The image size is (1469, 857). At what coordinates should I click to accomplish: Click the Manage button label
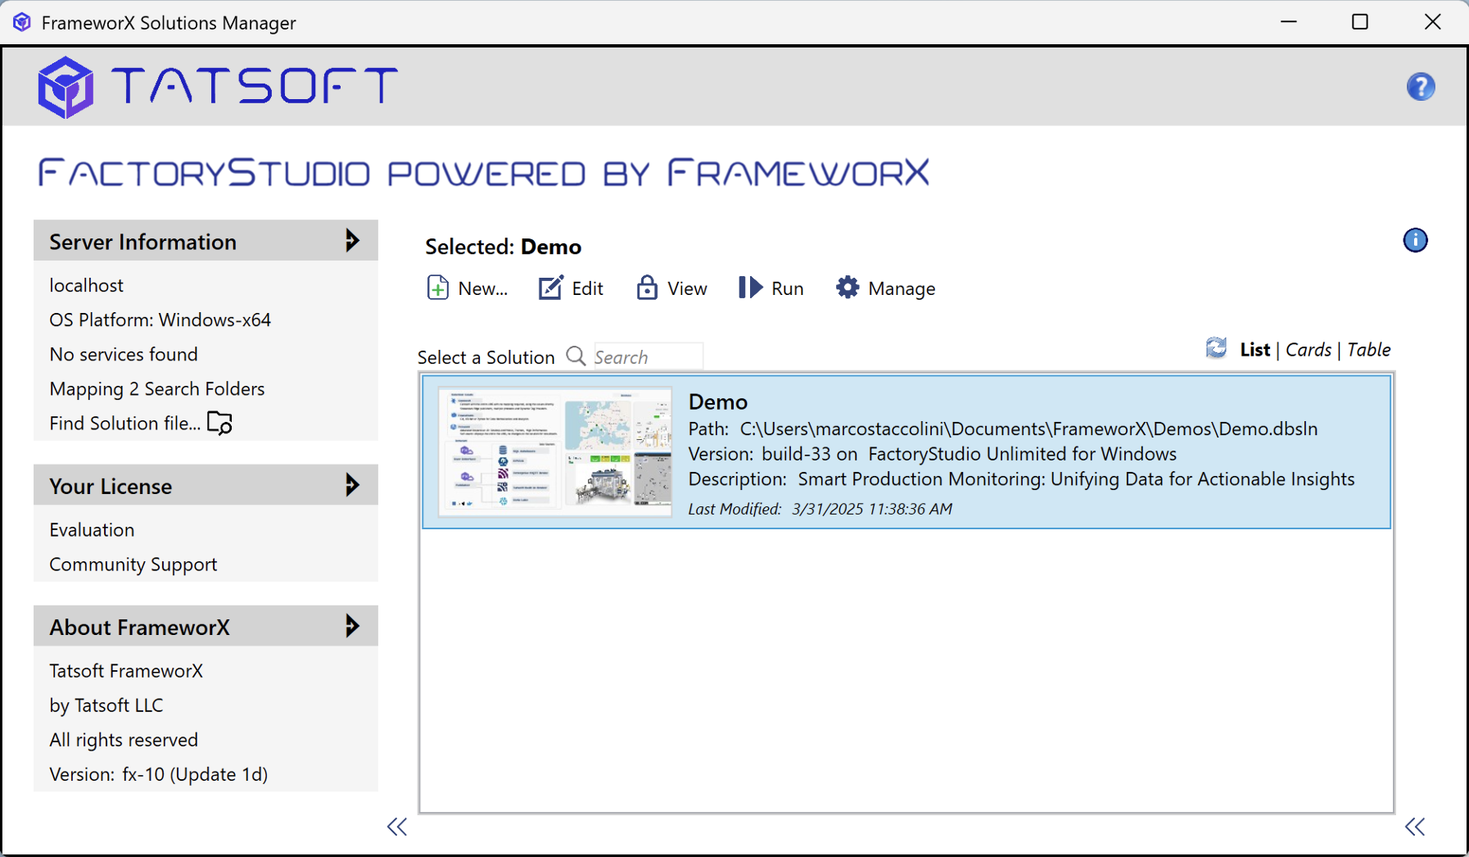point(902,288)
